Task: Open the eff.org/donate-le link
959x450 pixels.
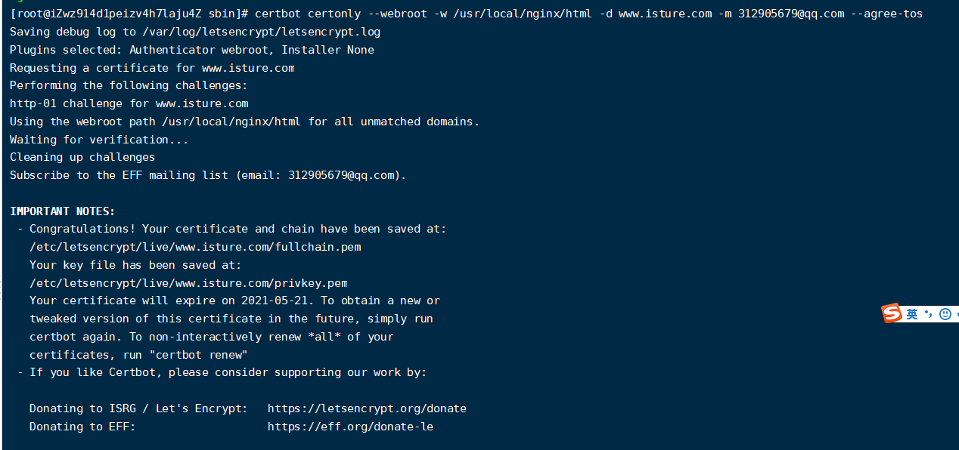Action: point(350,427)
